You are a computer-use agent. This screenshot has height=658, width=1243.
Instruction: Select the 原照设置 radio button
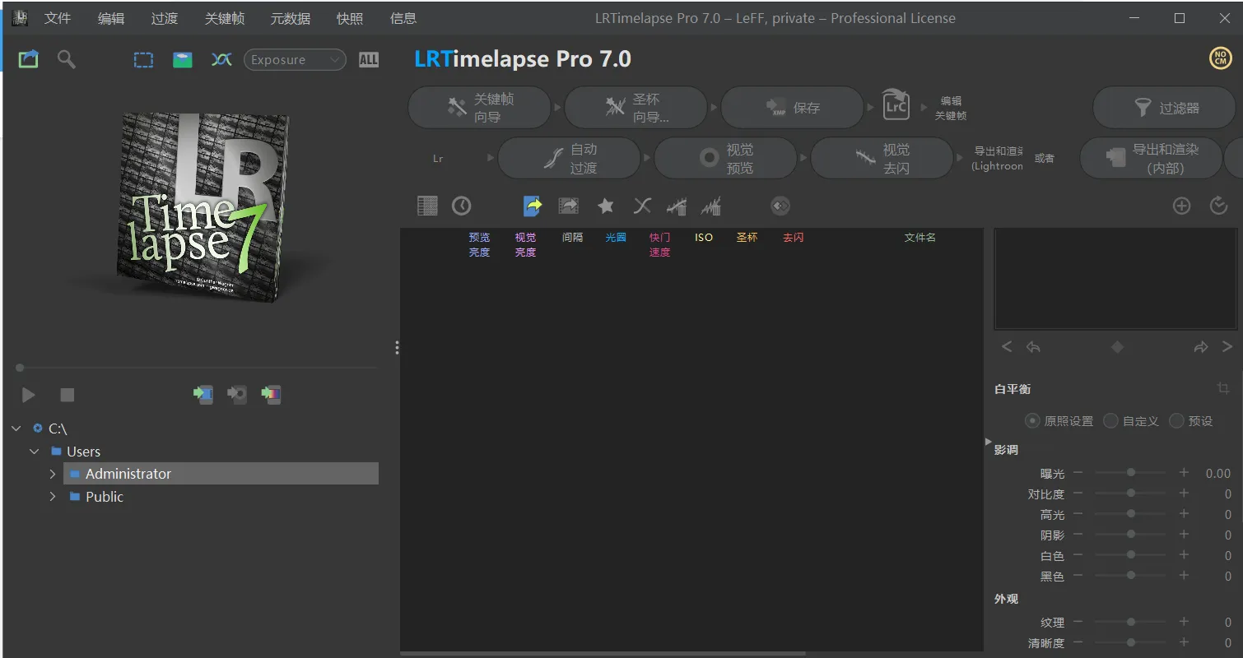tap(1032, 420)
